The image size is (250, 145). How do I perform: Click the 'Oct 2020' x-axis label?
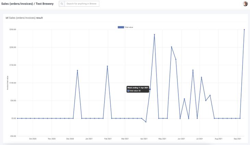pyautogui.click(x=33, y=139)
